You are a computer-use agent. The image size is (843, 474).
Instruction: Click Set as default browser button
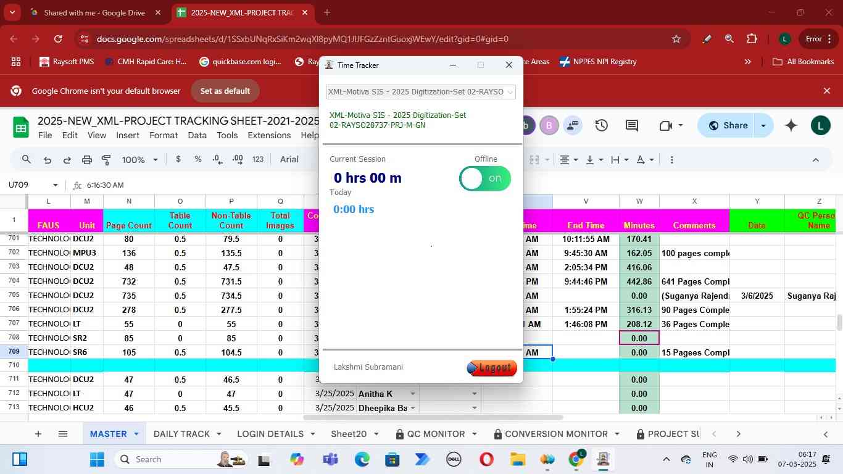pyautogui.click(x=225, y=91)
